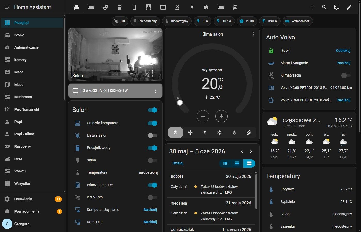Turn off Klima salon with power icon
The image size is (361, 232).
point(176,132)
